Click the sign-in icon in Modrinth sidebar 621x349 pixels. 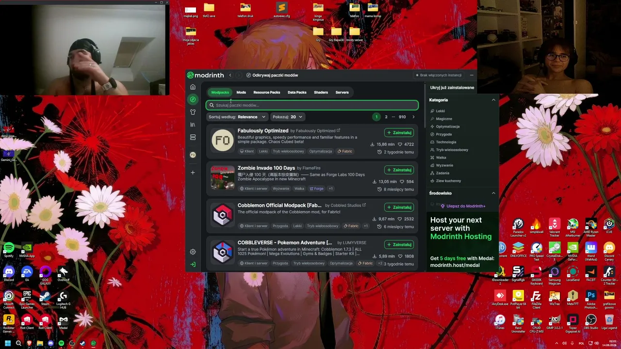click(x=193, y=264)
